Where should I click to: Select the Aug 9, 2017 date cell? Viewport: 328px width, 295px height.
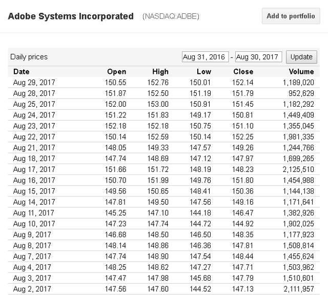(32, 234)
